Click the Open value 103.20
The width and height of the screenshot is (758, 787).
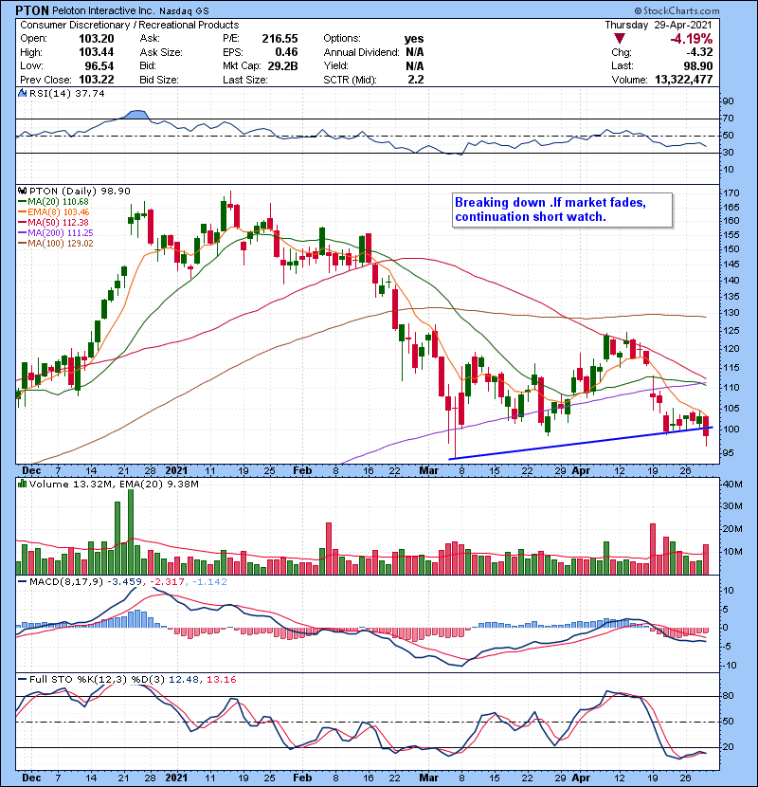[x=97, y=39]
